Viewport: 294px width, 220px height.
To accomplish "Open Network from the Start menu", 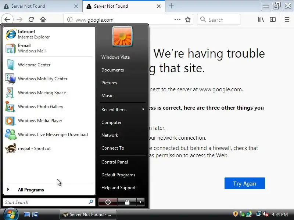I will 110,135.
